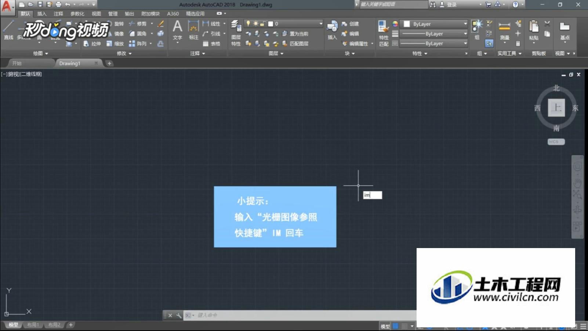The height and width of the screenshot is (331, 588).
Task: Click the Dimension (标注) tool
Action: (x=193, y=30)
